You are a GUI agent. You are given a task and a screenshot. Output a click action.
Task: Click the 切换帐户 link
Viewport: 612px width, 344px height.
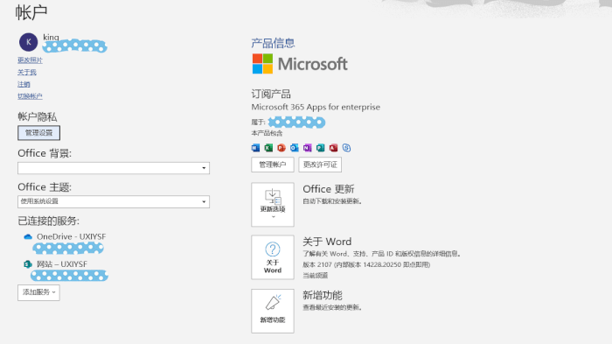pyautogui.click(x=30, y=96)
